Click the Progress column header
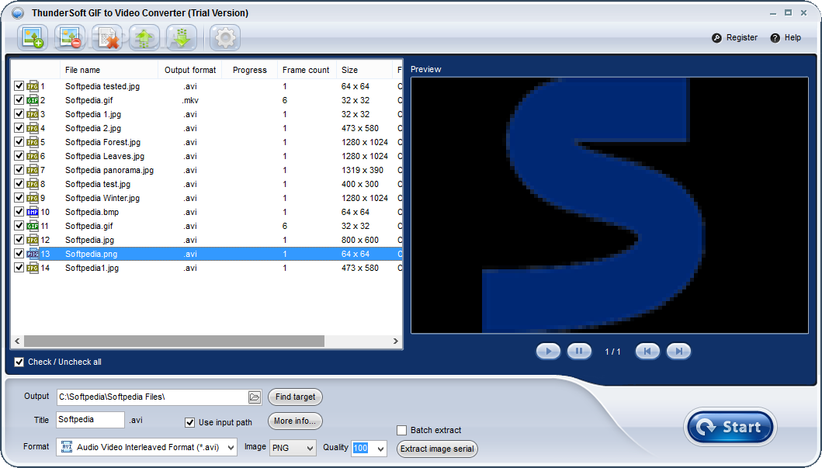The image size is (822, 468). [x=249, y=70]
